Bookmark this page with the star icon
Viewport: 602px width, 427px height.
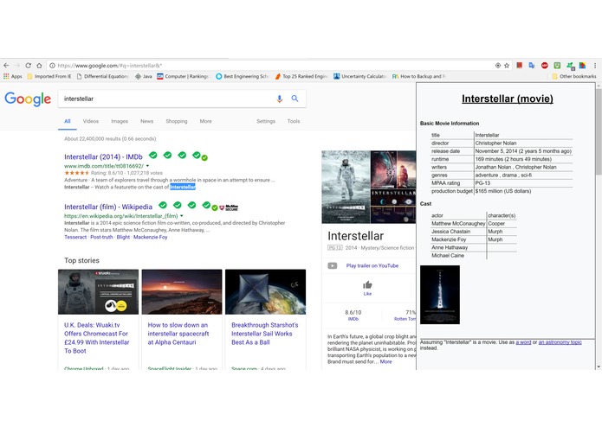point(507,66)
